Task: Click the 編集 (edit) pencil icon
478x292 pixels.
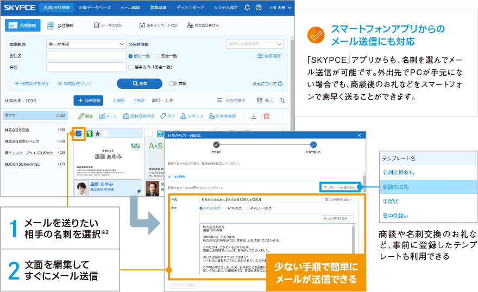Action: 81,116
